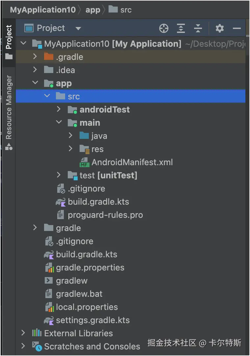Viewport: 250px width, 356px height.
Task: Click the app breadcrumb in navigation bar
Action: click(92, 10)
